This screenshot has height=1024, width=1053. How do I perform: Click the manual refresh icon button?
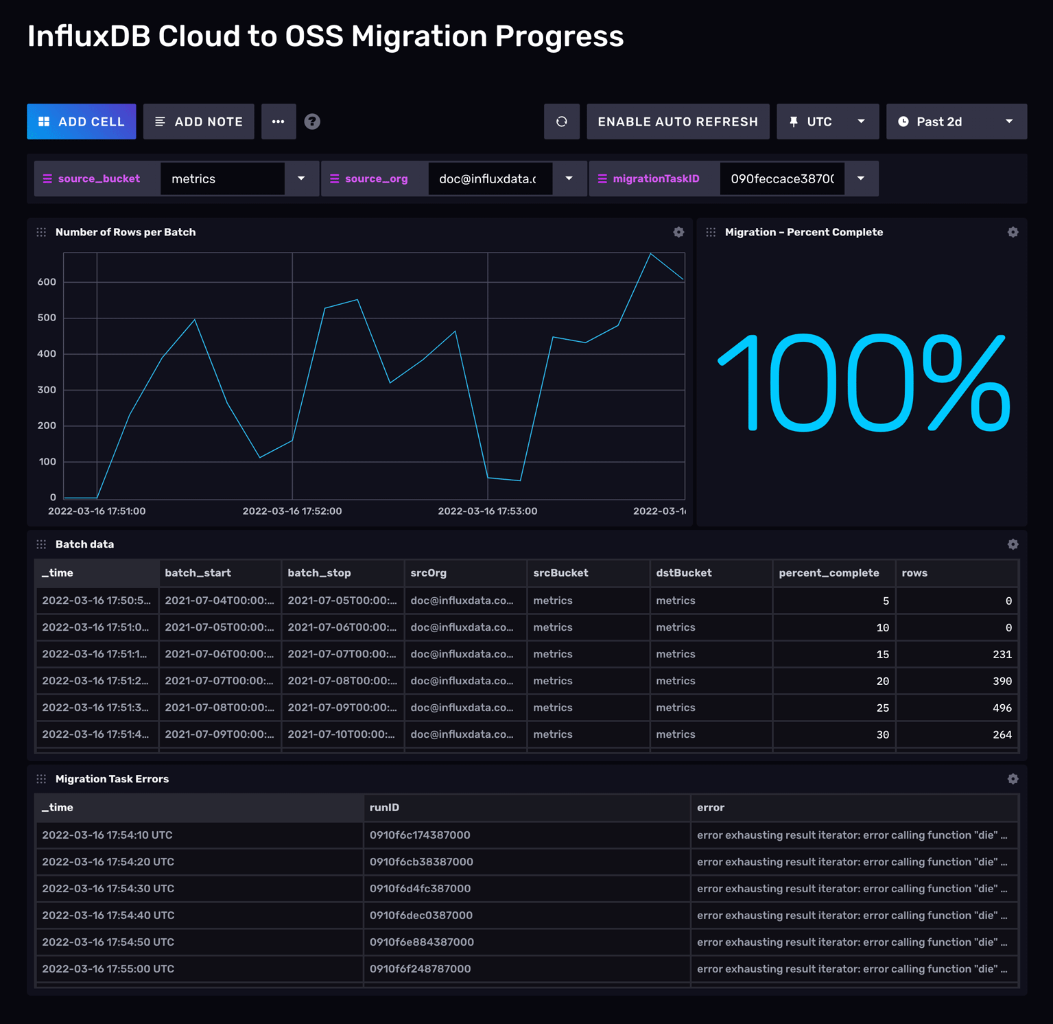(561, 121)
